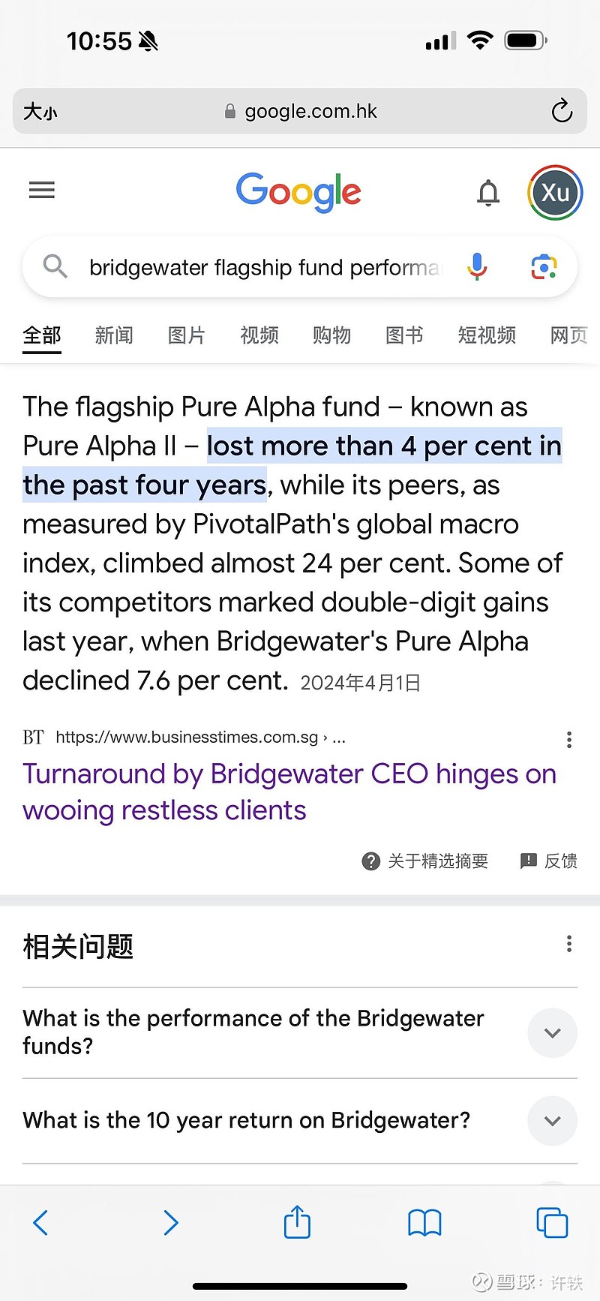Open the Google hamburger menu

coord(42,191)
